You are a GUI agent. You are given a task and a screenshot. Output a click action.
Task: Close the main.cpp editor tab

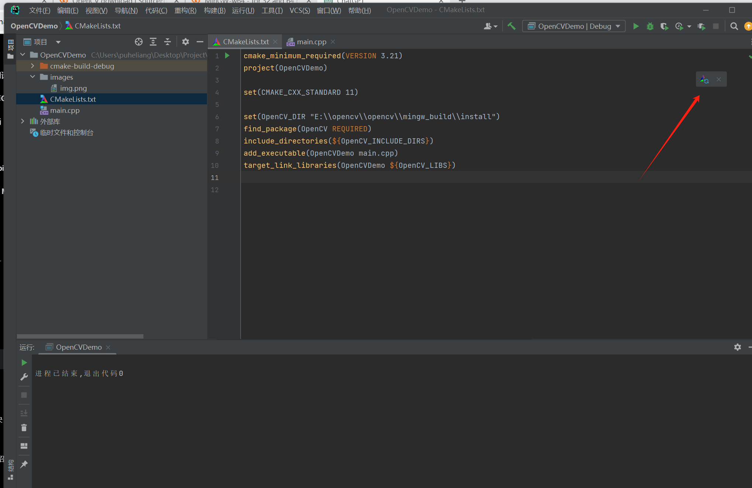click(x=333, y=42)
